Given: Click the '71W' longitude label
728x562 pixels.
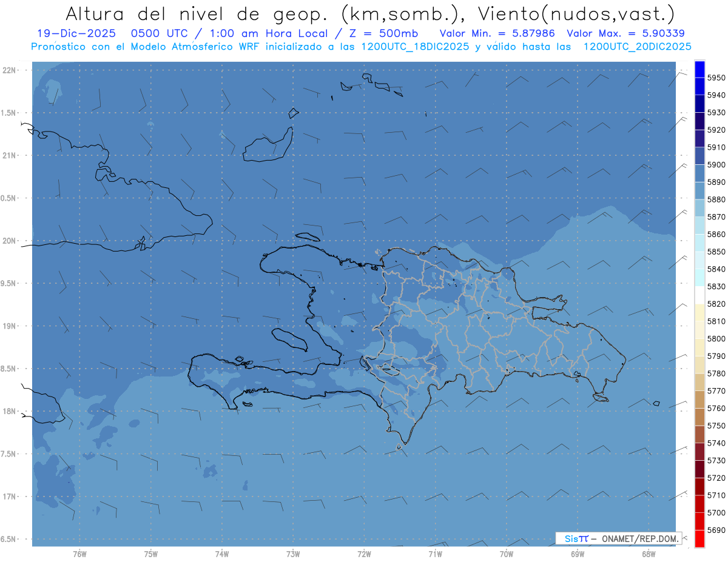Looking at the screenshot, I should click(x=435, y=554).
